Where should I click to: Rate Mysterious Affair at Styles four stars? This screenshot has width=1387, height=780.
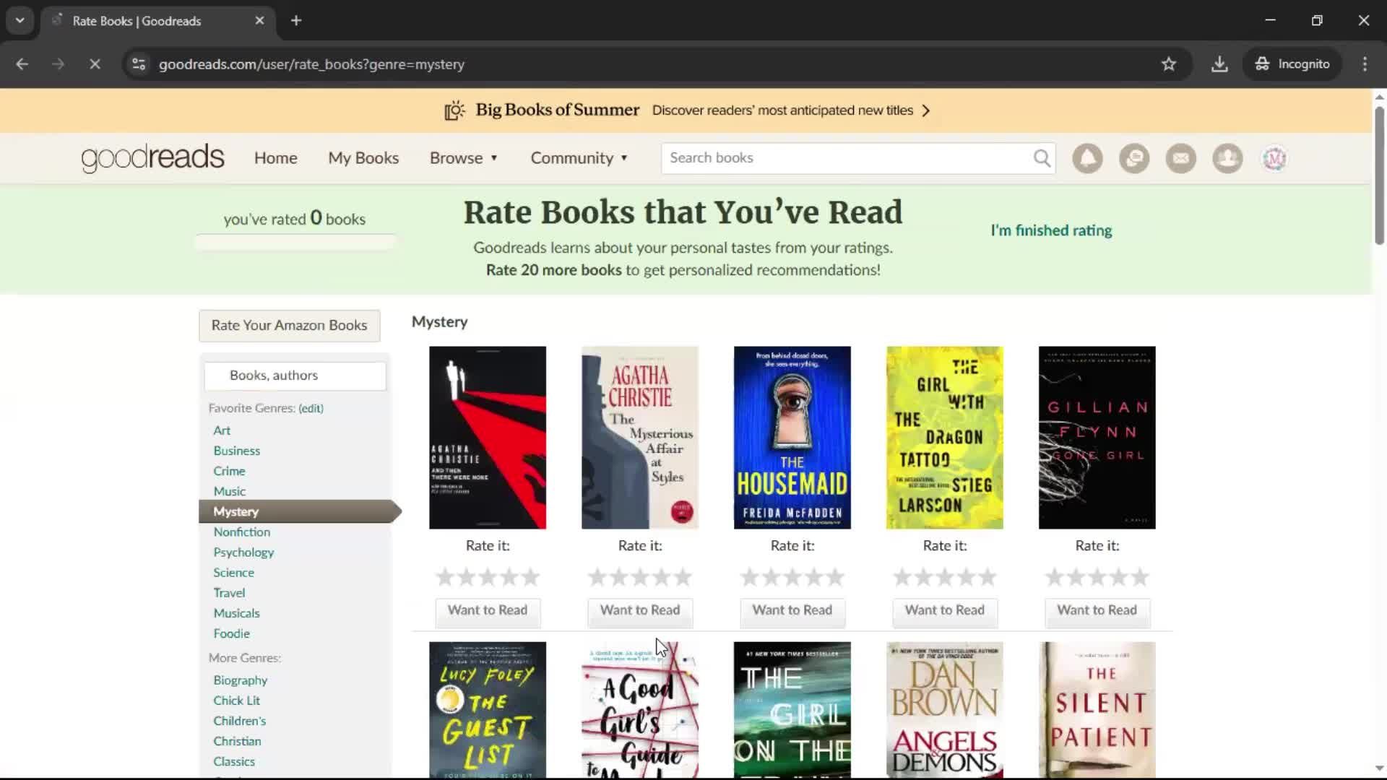pyautogui.click(x=662, y=578)
